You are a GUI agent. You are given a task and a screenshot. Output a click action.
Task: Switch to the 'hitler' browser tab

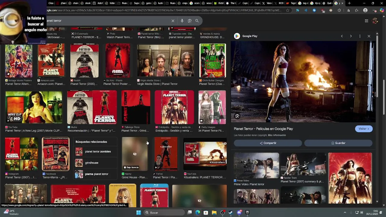coord(110,3)
